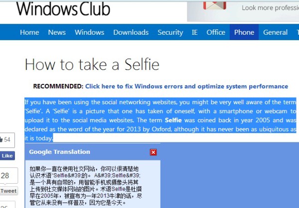Viewport: 299px width, 208px height.
Task: Navigate to the Downloads section
Action: (x=131, y=32)
